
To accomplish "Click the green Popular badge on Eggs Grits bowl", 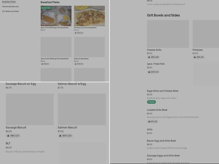I will pyautogui.click(x=151, y=101).
